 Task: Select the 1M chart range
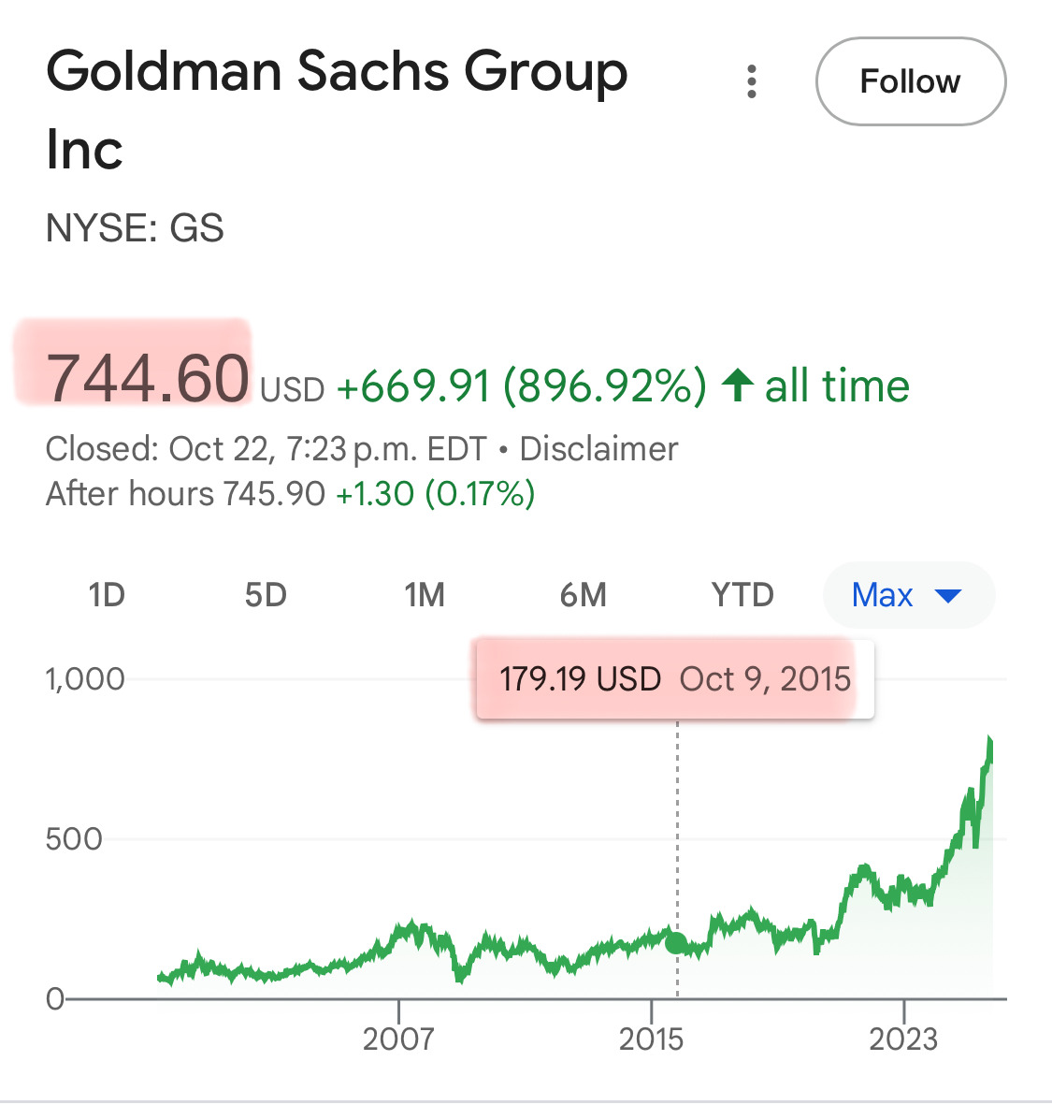(x=425, y=595)
